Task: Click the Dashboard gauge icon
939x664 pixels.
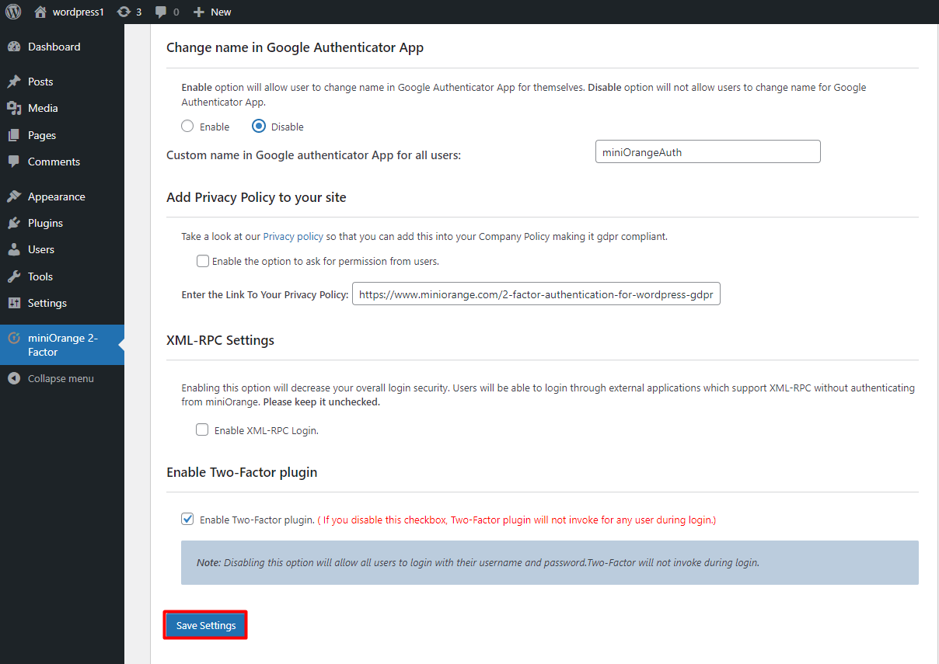Action: tap(14, 47)
